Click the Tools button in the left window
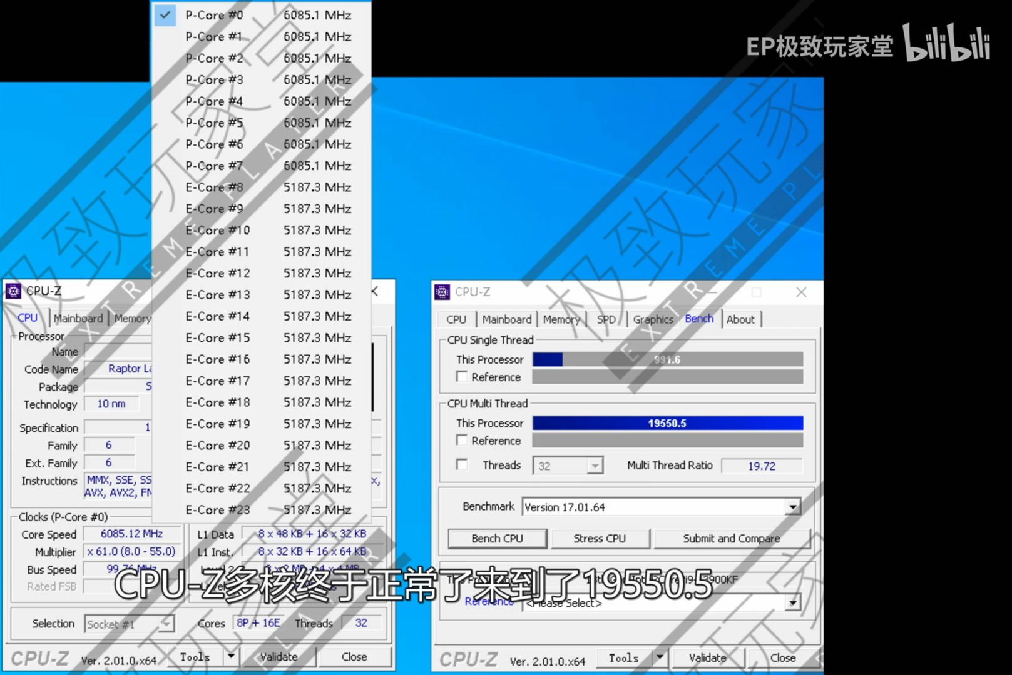This screenshot has width=1012, height=675. coord(195,657)
